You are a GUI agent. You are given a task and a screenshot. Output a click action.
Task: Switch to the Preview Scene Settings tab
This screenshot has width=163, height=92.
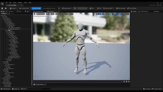145,11
